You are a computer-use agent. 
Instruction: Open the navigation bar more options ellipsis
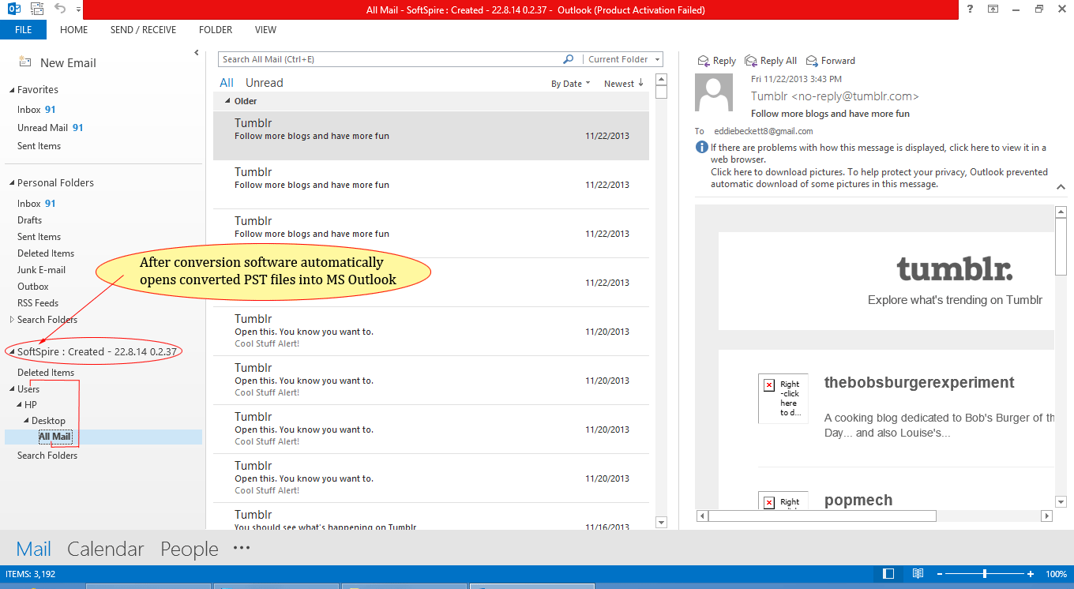pos(242,548)
